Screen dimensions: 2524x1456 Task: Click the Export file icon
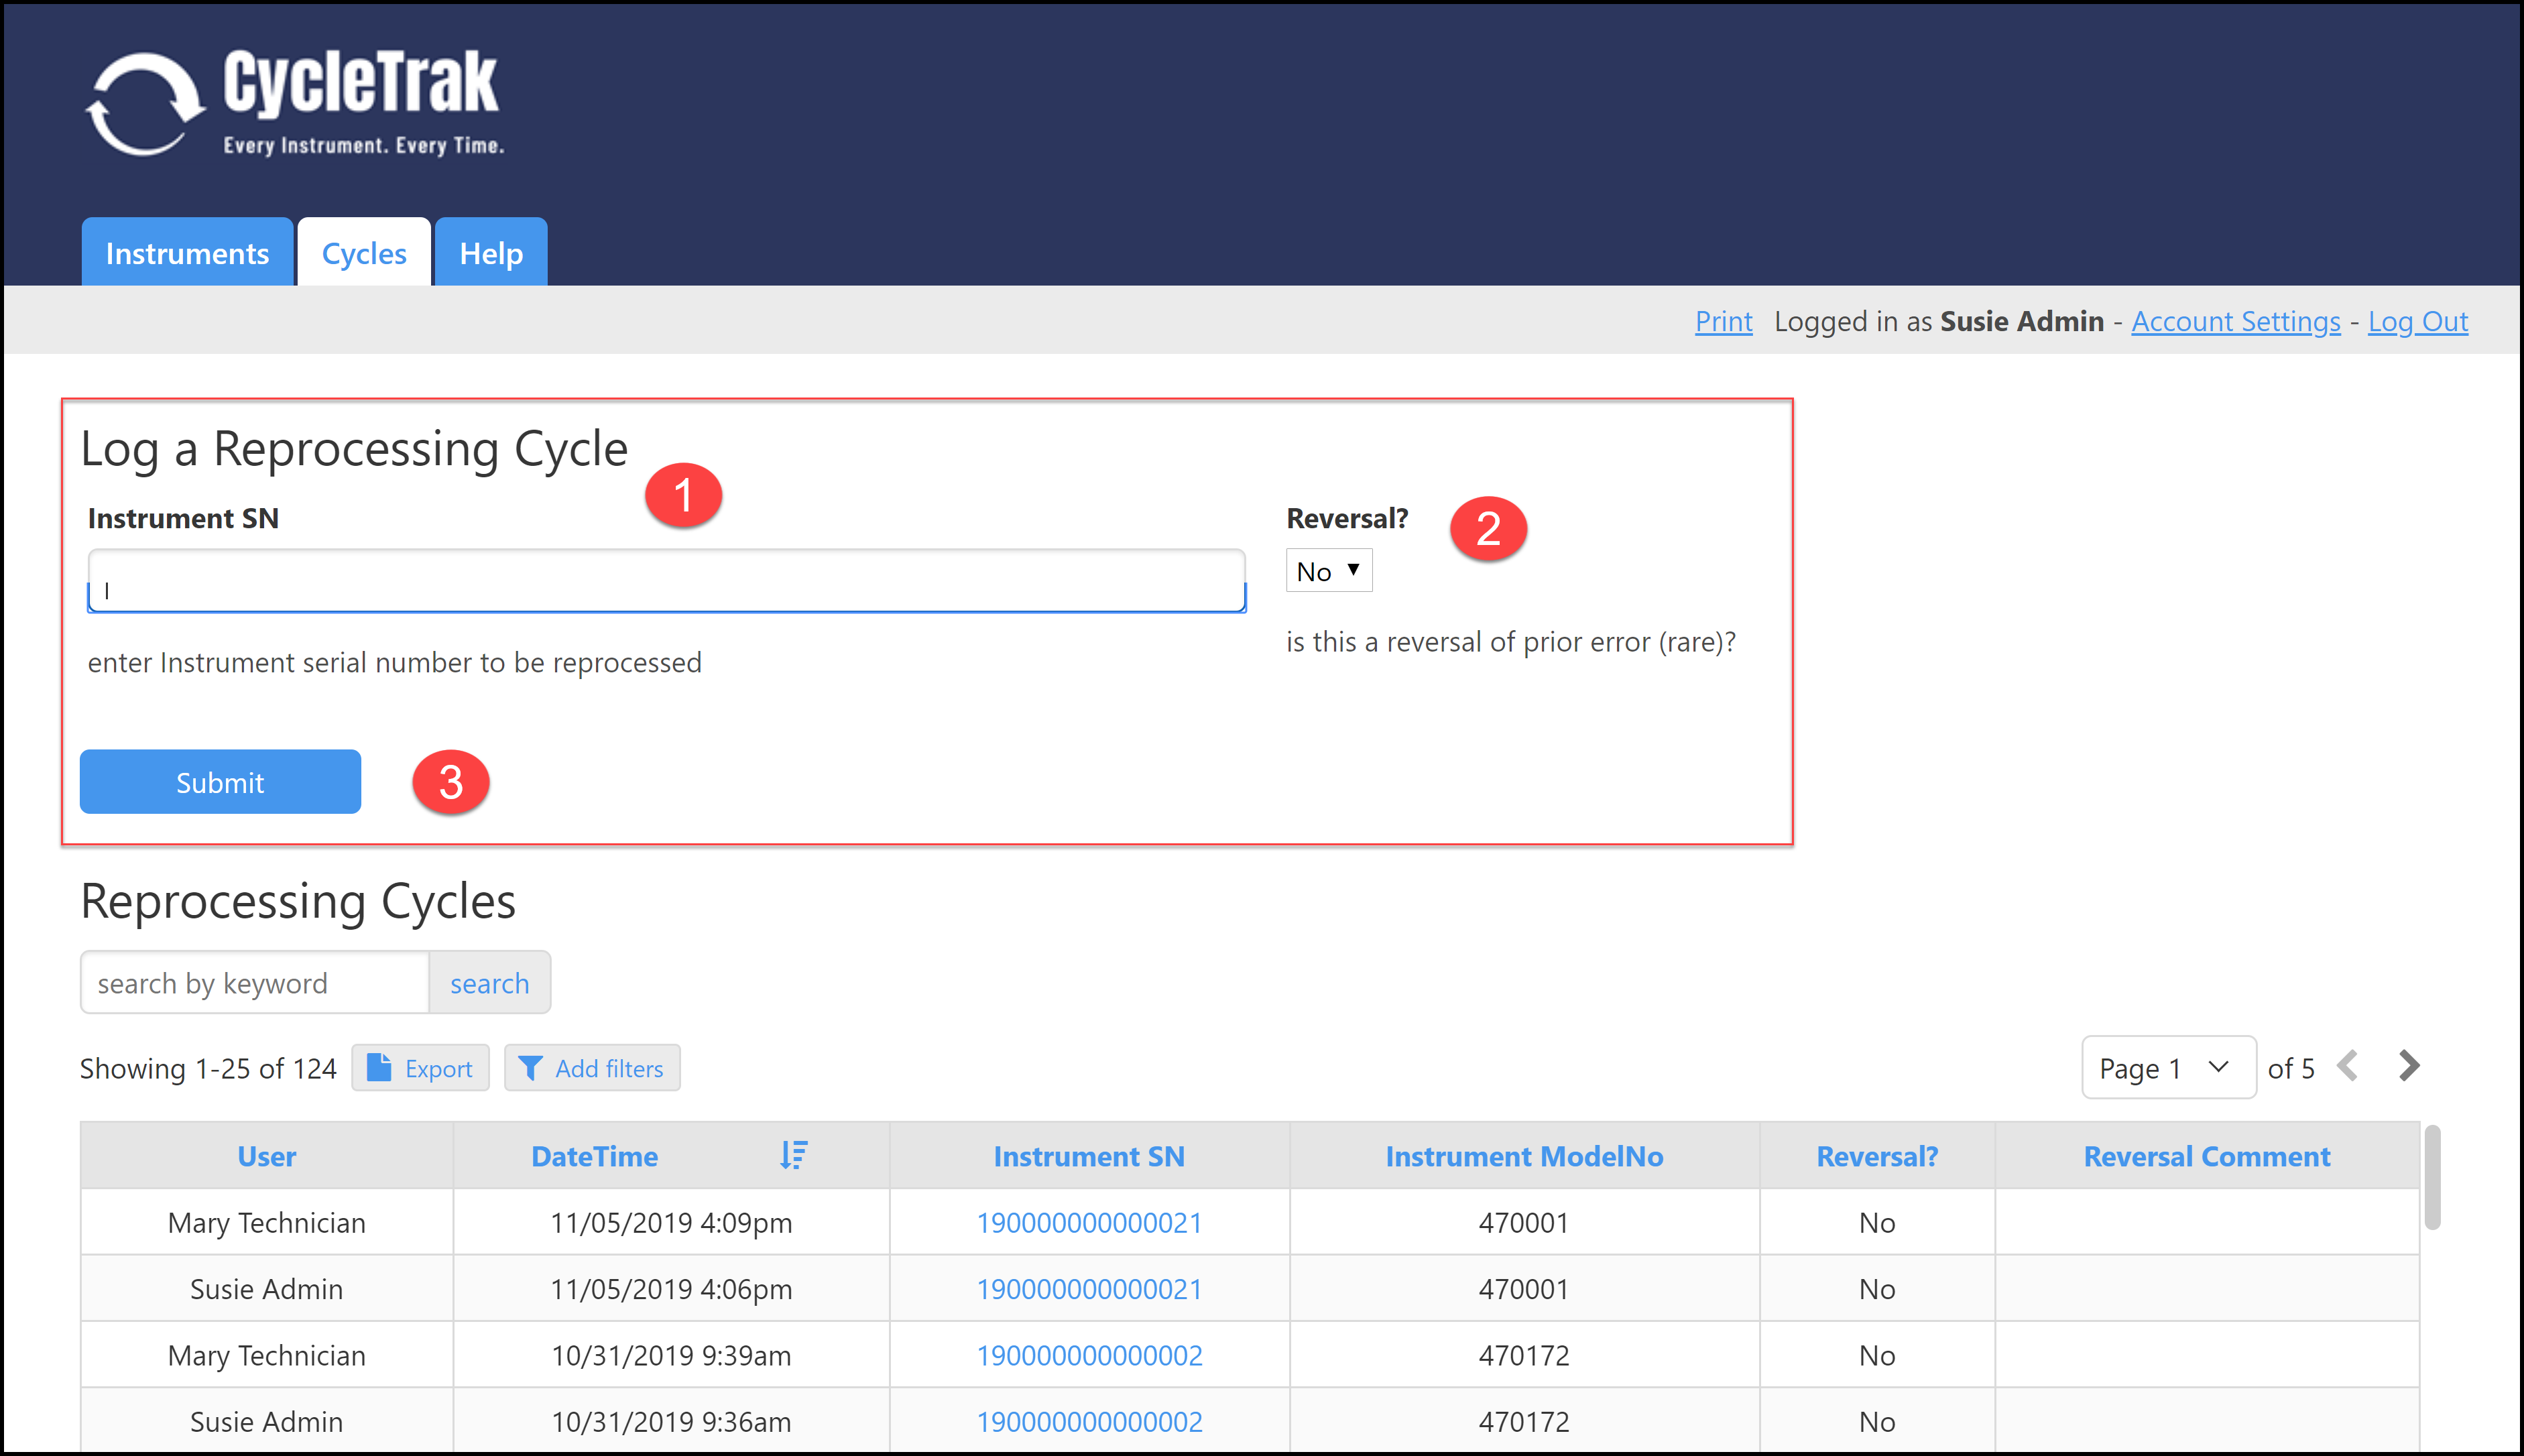coord(379,1067)
